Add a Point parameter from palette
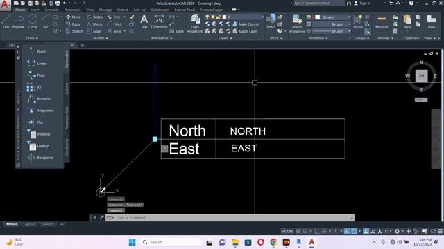 point(37,52)
